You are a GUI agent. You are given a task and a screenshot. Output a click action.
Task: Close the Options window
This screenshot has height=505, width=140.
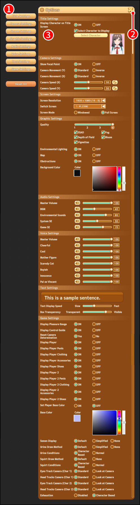(130, 10)
